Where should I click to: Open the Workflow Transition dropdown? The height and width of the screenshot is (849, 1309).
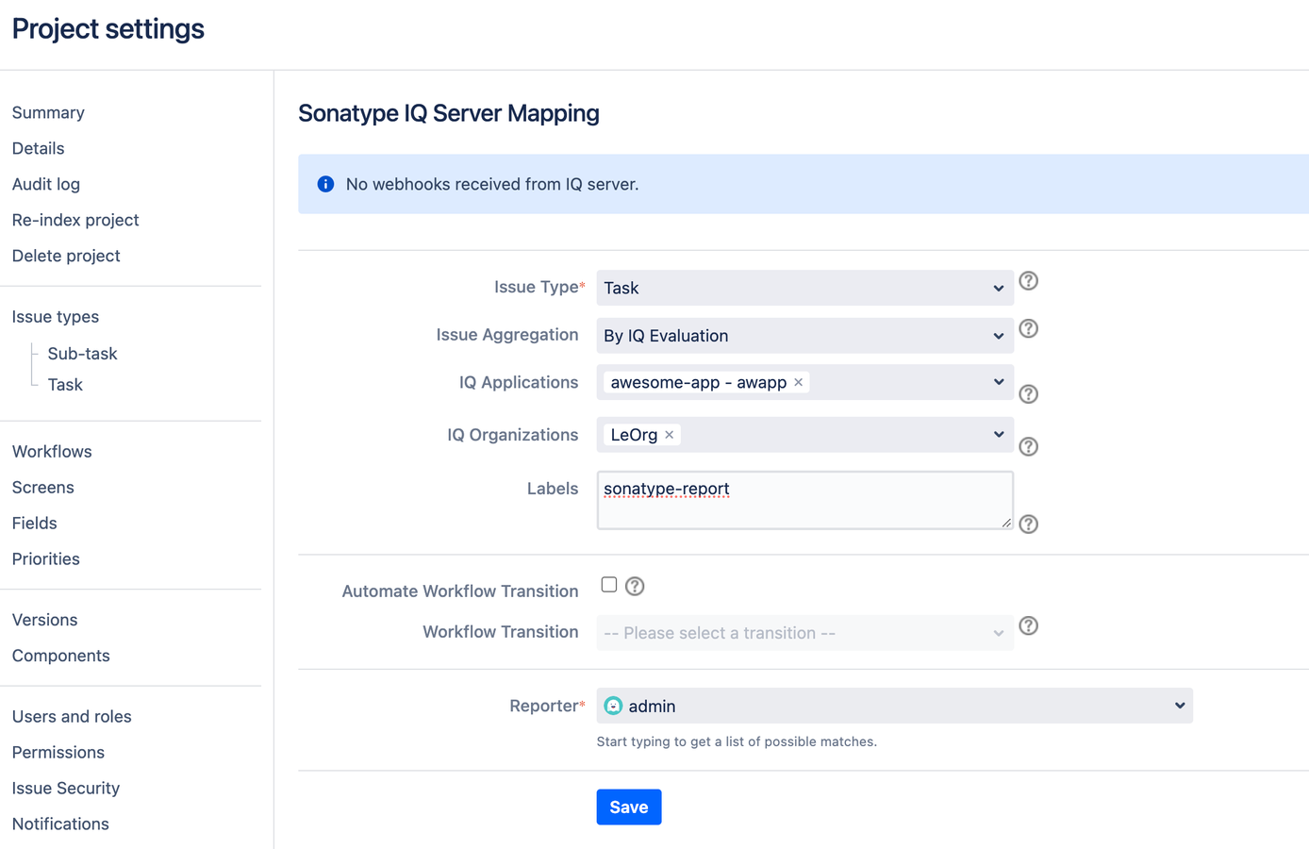point(804,633)
